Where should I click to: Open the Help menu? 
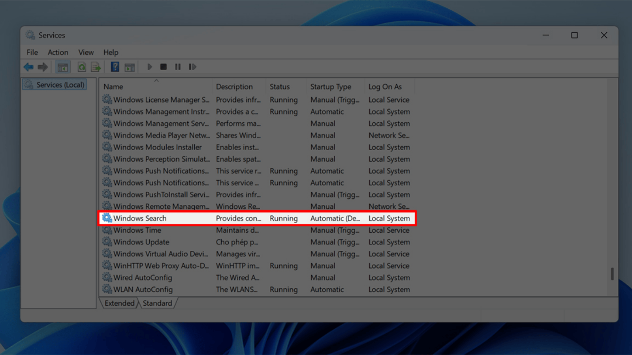click(x=111, y=52)
